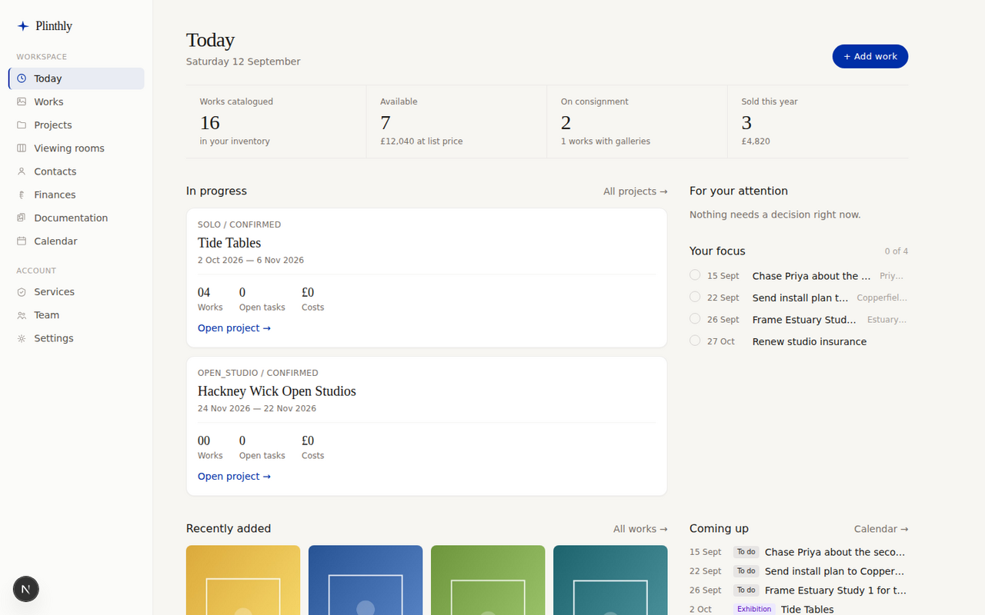Follow the All projects link
The height and width of the screenshot is (615, 985).
point(635,191)
